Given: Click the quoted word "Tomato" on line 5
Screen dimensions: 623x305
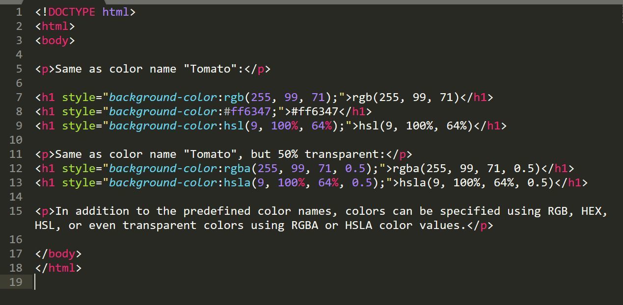Looking at the screenshot, I should 210,69.
